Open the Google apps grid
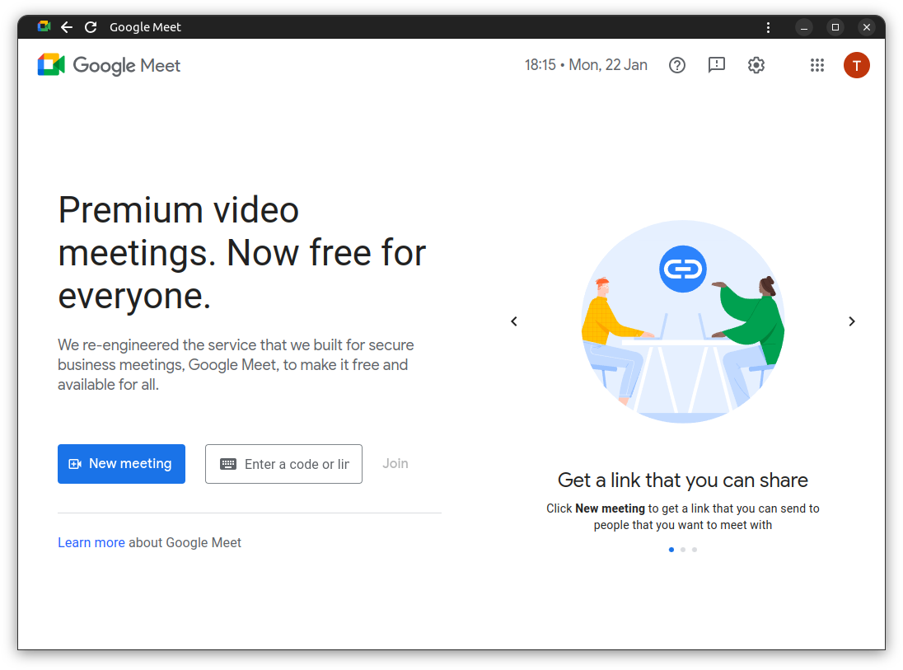Viewport: 903px width, 670px height. point(816,65)
